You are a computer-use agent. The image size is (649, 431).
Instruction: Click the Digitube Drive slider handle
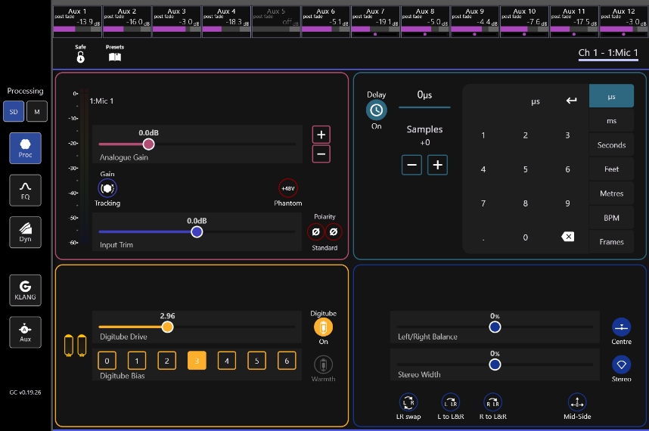(167, 327)
